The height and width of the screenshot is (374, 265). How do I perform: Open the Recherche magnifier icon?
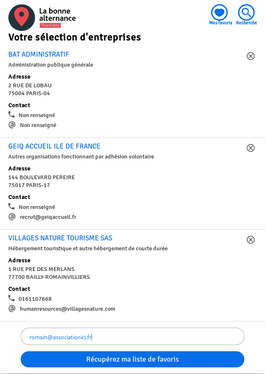pos(246,13)
